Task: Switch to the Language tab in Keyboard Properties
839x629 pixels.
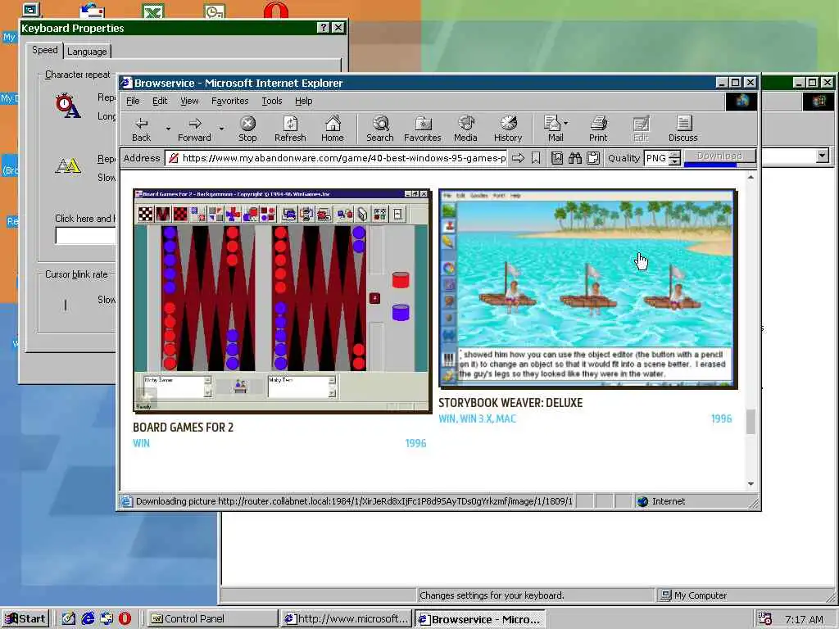Action: click(x=87, y=52)
